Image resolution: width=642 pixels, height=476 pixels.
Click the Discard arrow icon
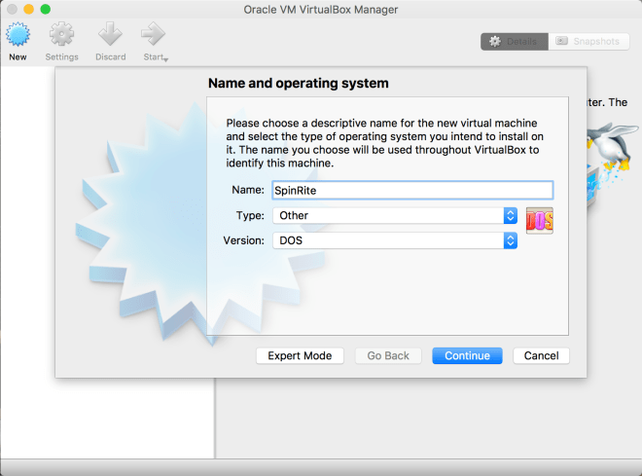tap(110, 35)
